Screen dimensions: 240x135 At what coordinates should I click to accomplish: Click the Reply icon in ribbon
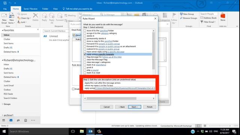(x=44, y=17)
